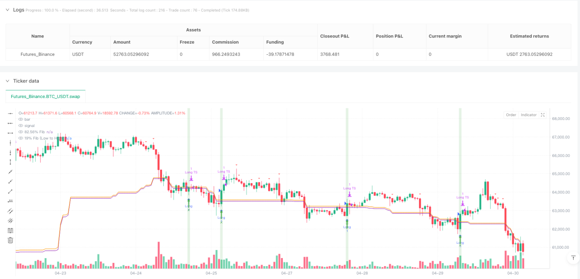Viewport: 580px width, 279px height.
Task: Toggle visibility of the signal series
Action: (x=21, y=126)
